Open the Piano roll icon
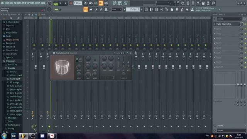Screen dimensions: 247x139 (x=151, y=9)
